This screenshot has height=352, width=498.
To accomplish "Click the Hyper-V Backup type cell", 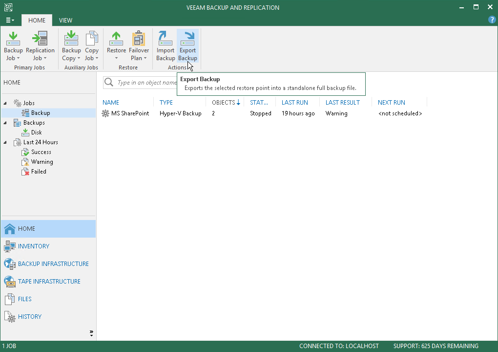I will point(180,113).
